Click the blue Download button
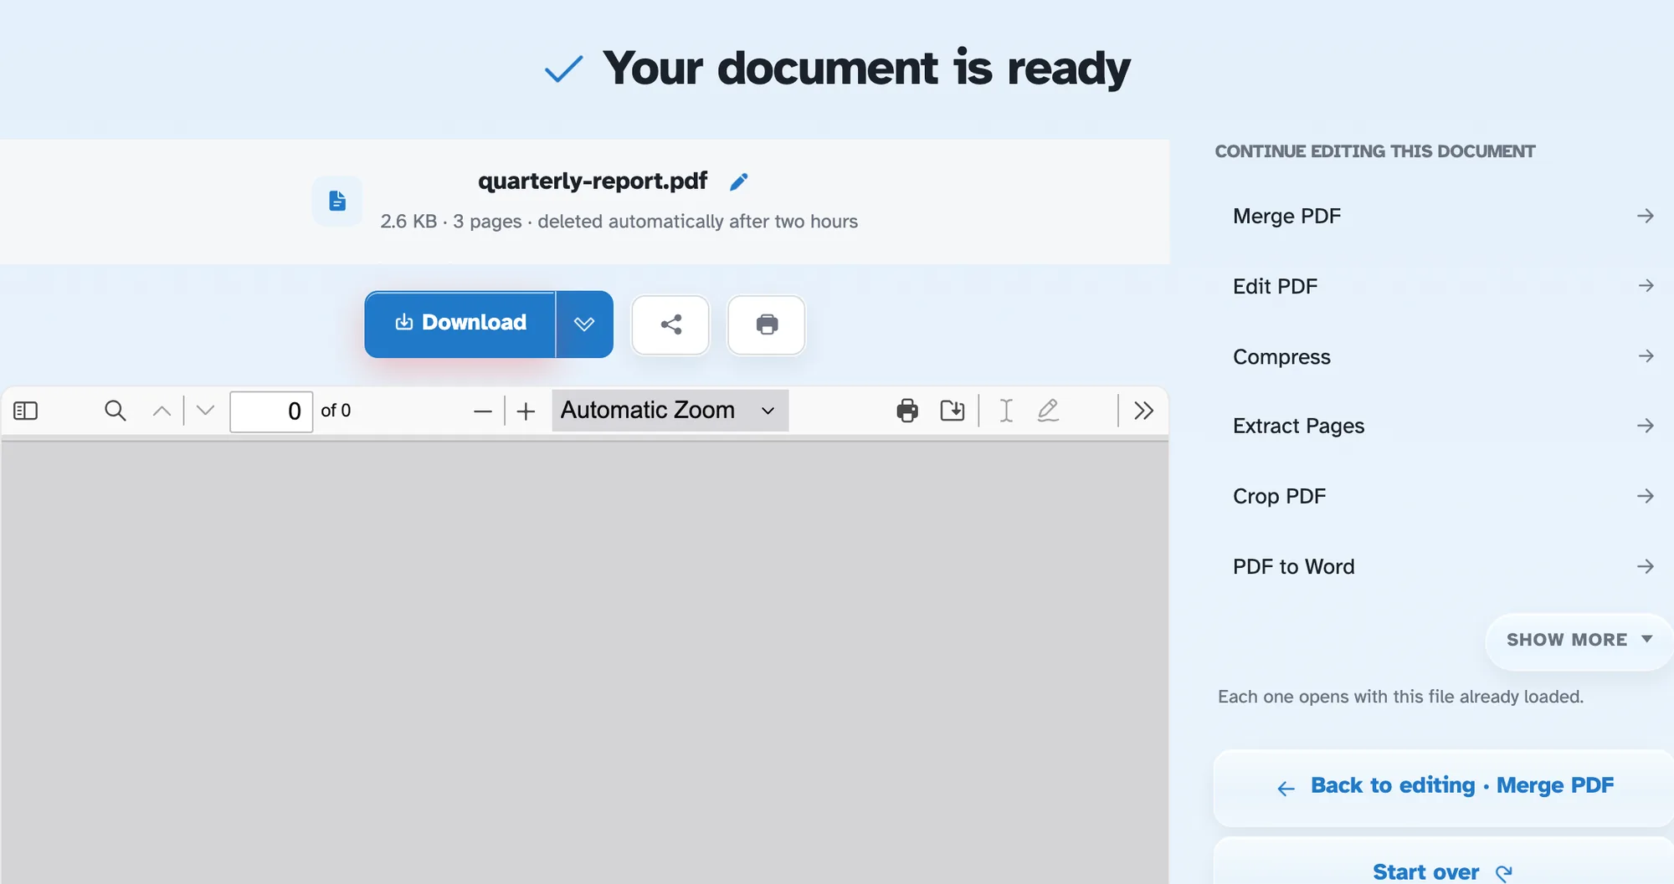Screen dimensions: 1674x884 (460, 324)
